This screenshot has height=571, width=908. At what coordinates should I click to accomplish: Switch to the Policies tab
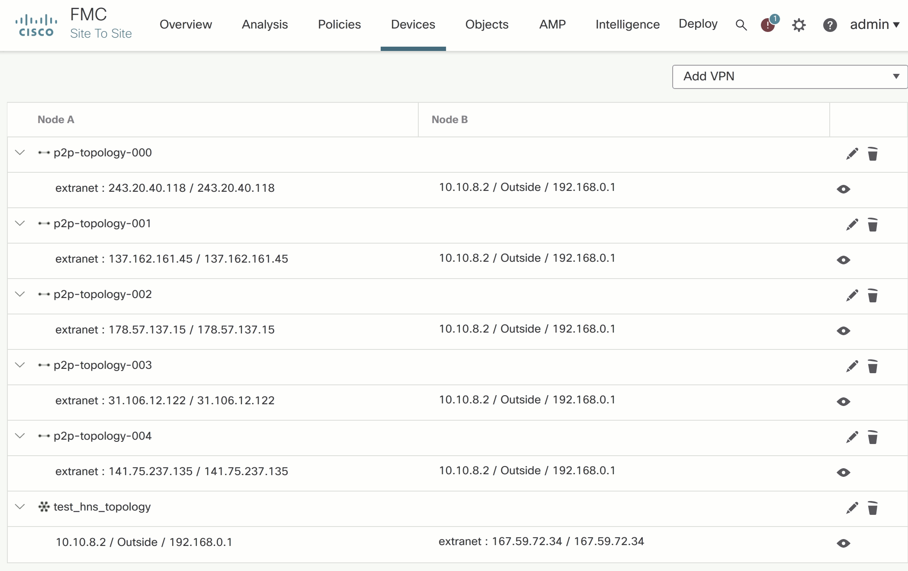tap(339, 25)
